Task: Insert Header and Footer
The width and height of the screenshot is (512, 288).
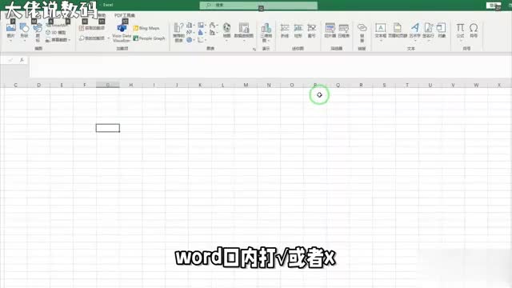Action: 398,30
